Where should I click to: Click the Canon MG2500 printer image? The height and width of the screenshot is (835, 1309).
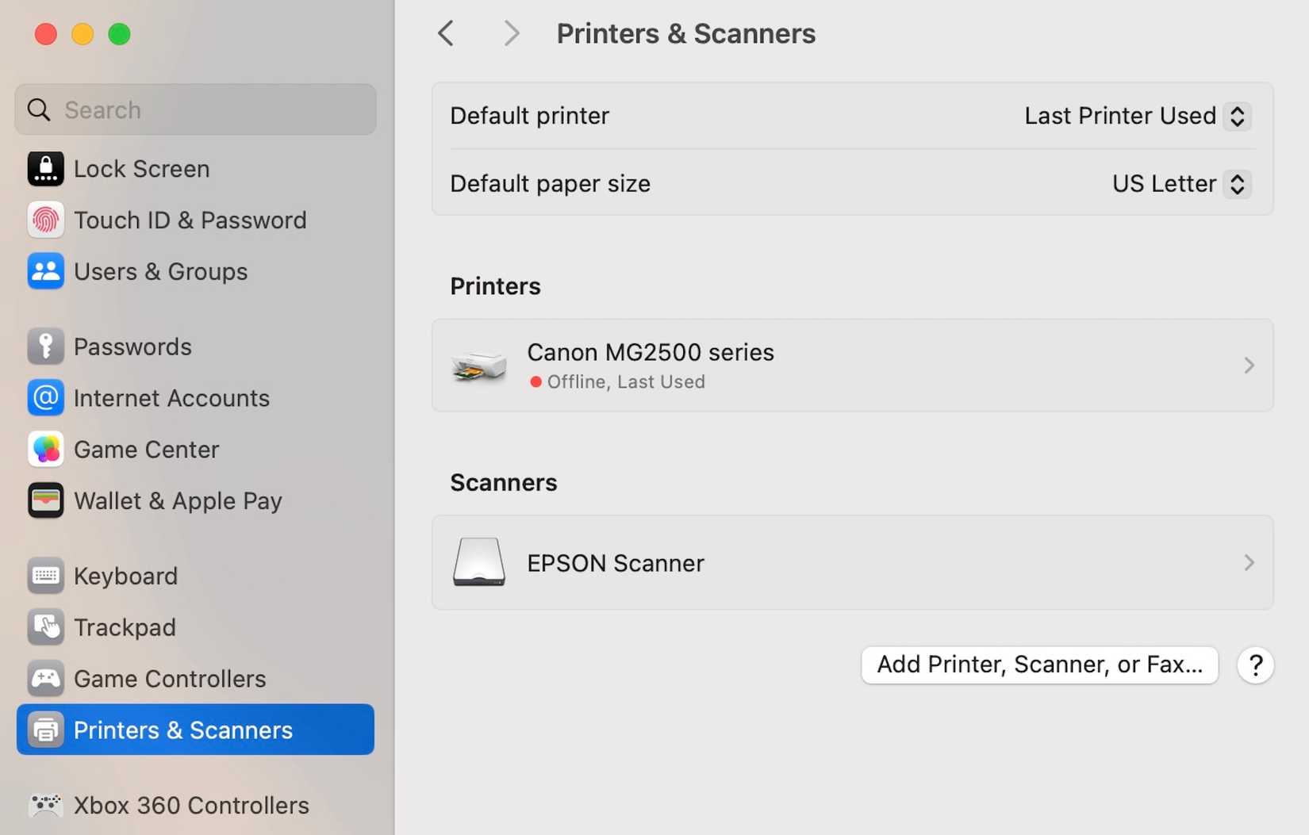(478, 366)
